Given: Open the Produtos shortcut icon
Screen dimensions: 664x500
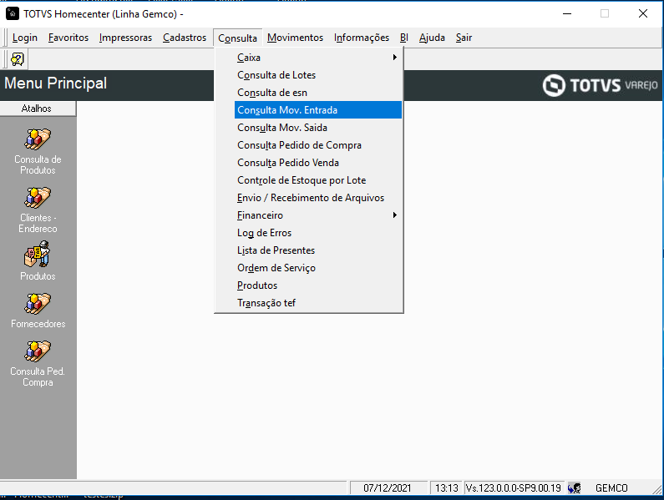Looking at the screenshot, I should [38, 254].
